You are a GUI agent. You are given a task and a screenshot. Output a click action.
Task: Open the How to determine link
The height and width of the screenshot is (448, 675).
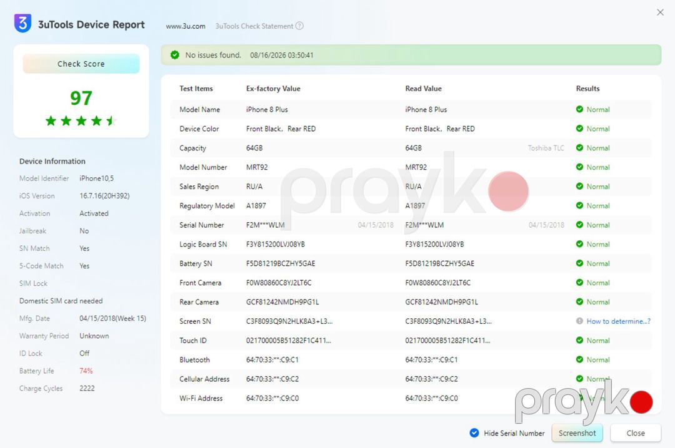619,321
